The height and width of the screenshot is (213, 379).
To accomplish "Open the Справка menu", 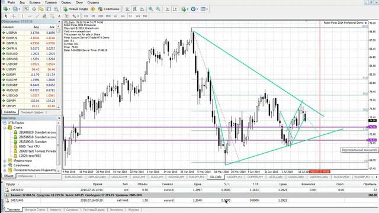I will click(x=93, y=2).
